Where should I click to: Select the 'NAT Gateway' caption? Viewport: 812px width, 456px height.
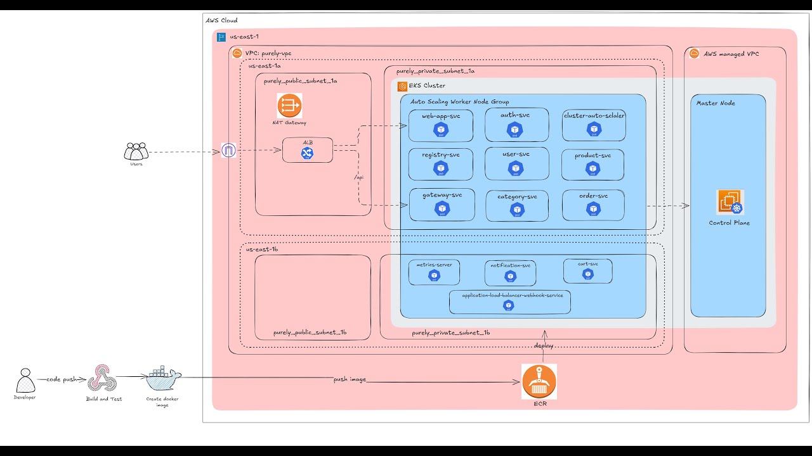289,123
